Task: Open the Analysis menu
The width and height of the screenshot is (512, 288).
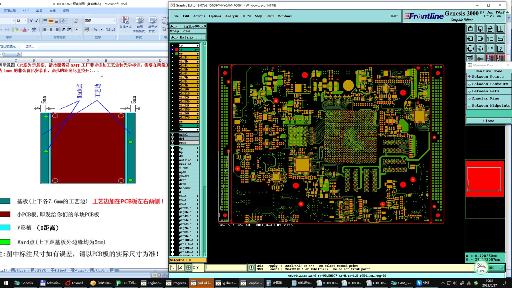Action: coord(231,16)
